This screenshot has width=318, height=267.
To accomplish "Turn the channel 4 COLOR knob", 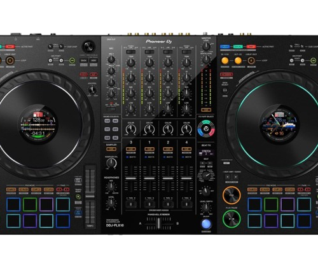I will coord(186,129).
